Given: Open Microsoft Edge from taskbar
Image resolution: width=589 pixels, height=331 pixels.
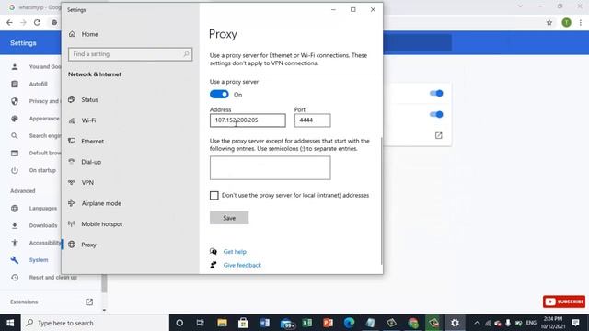Looking at the screenshot, I should (350, 323).
